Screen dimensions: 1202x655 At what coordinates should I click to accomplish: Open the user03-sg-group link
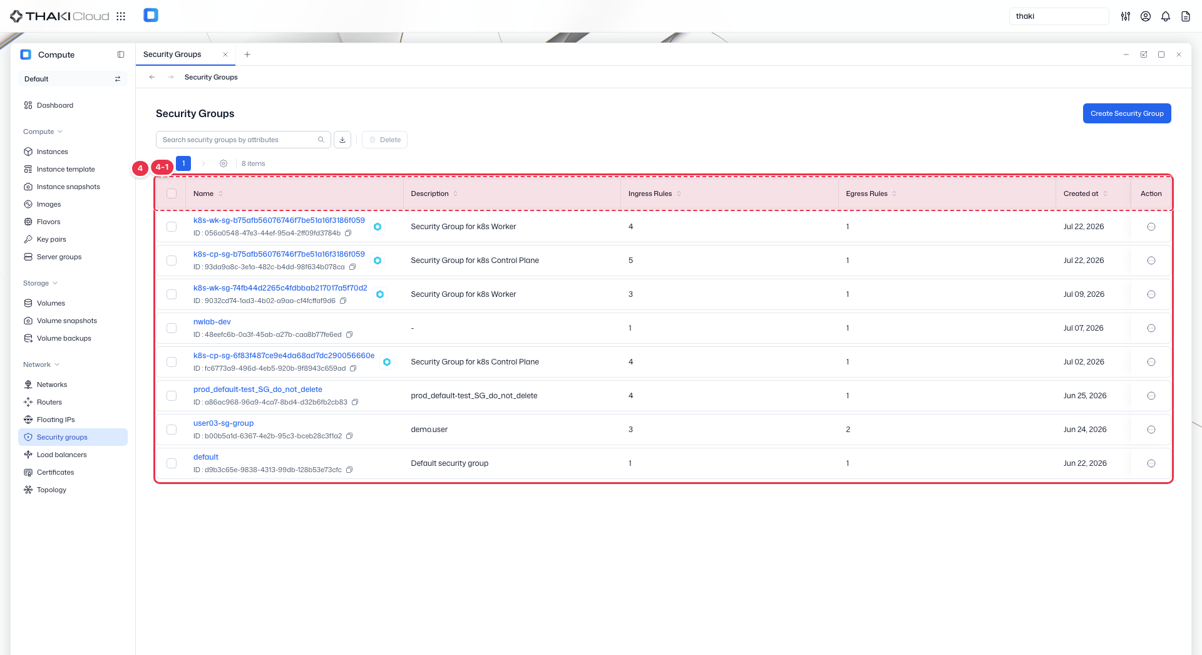pos(223,423)
